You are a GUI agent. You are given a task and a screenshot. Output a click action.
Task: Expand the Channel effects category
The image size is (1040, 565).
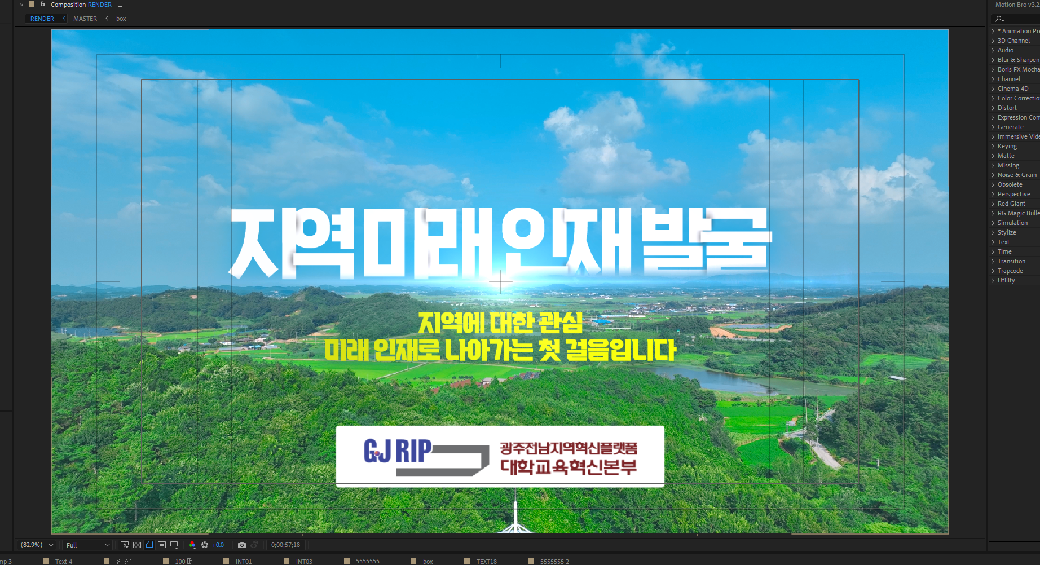tap(993, 79)
